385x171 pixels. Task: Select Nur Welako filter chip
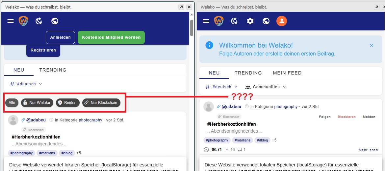pos(37,103)
